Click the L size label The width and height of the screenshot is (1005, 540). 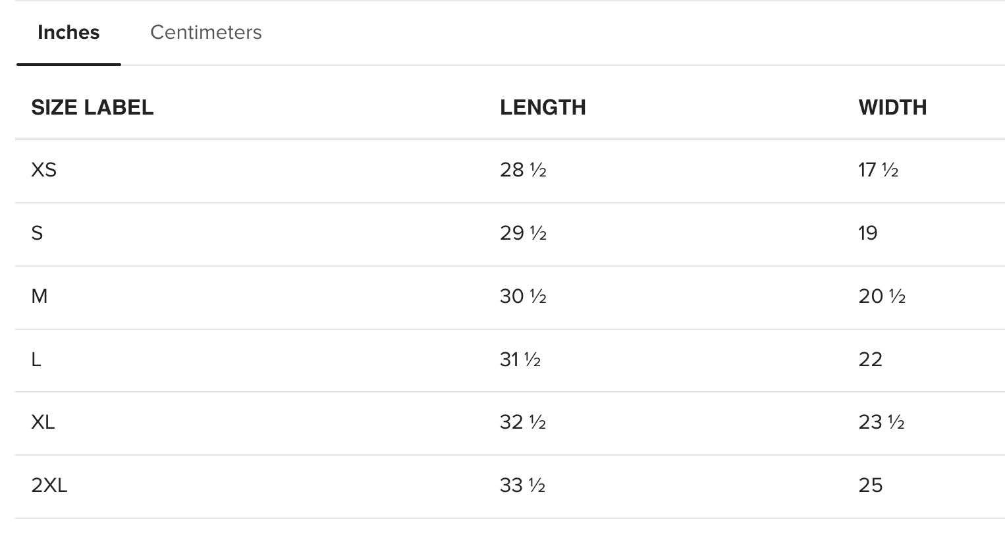tap(36, 360)
